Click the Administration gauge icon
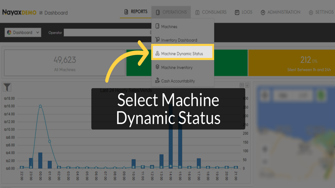Viewport: 335px width, 188px height. point(263,13)
